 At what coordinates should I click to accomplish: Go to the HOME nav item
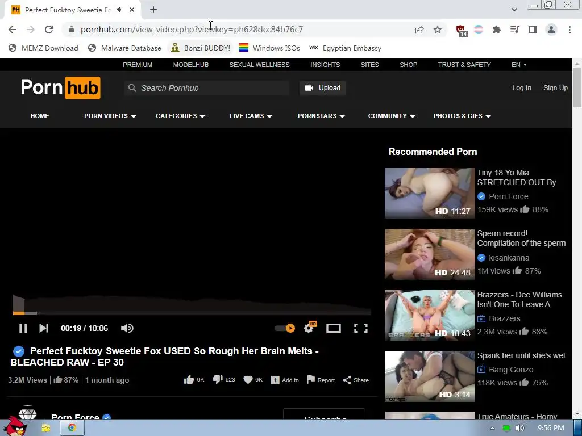40,116
